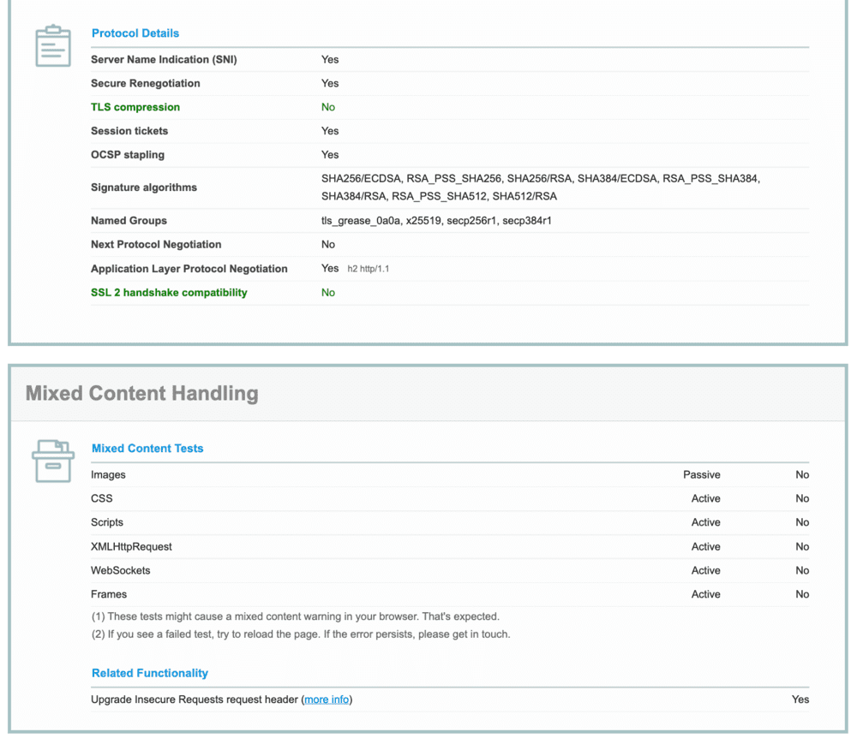Click the Next Protocol Negotiation label
Image resolution: width=857 pixels, height=744 pixels.
pyautogui.click(x=156, y=245)
